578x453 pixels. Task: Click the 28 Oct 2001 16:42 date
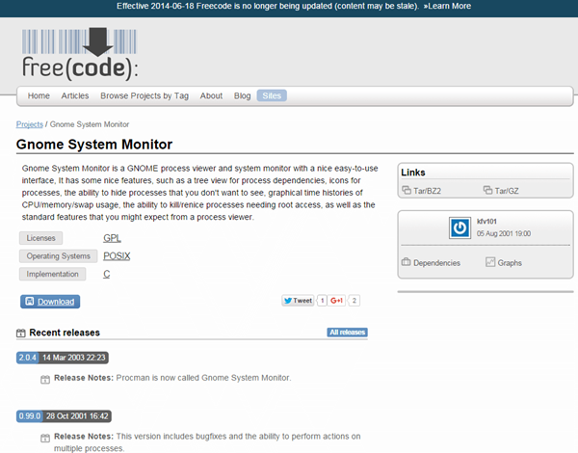pos(77,416)
